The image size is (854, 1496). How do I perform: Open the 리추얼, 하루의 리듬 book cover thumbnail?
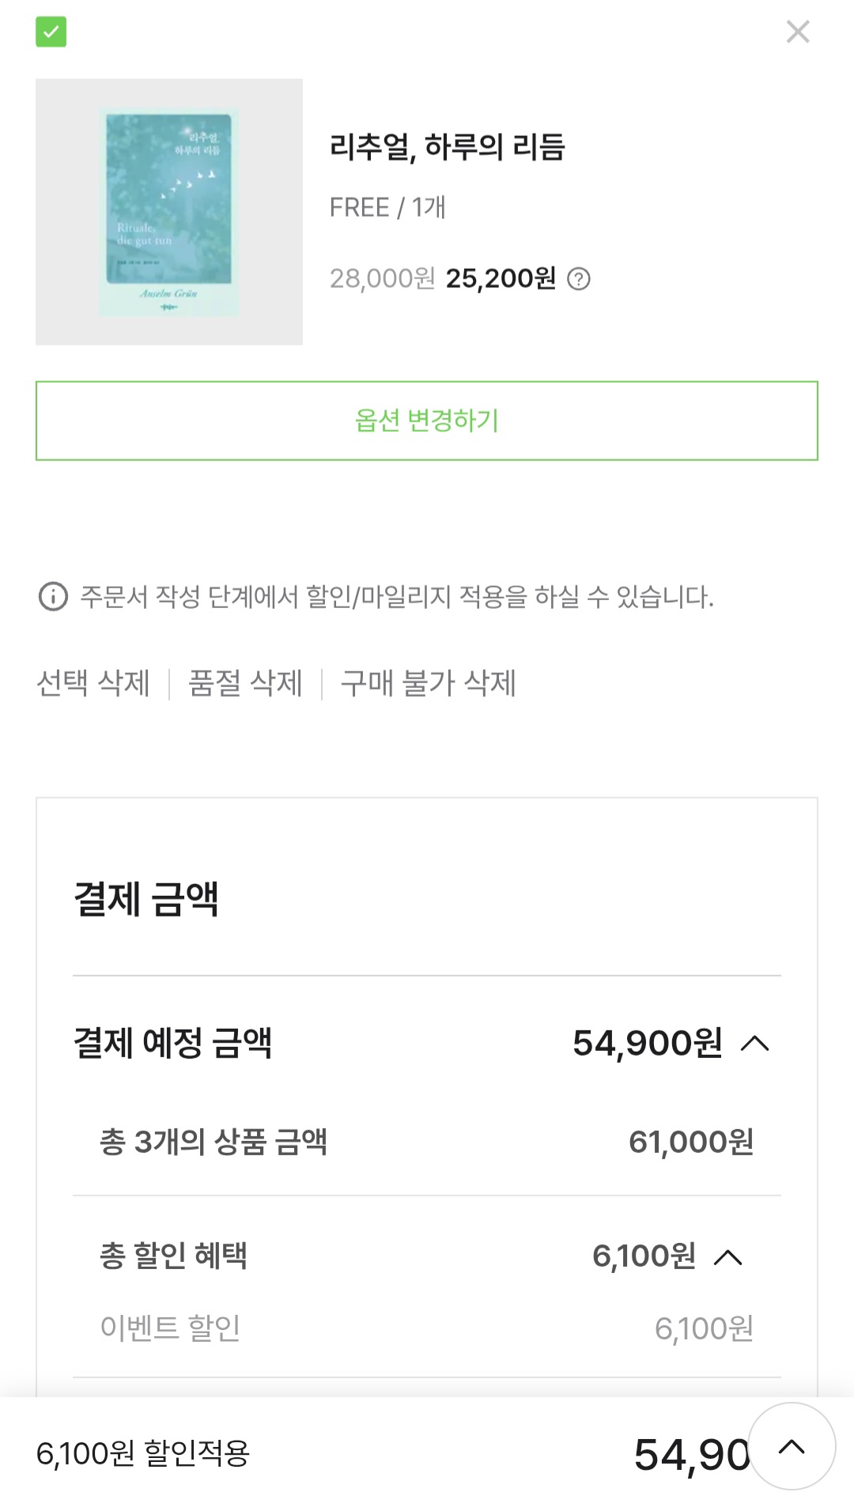(x=168, y=211)
